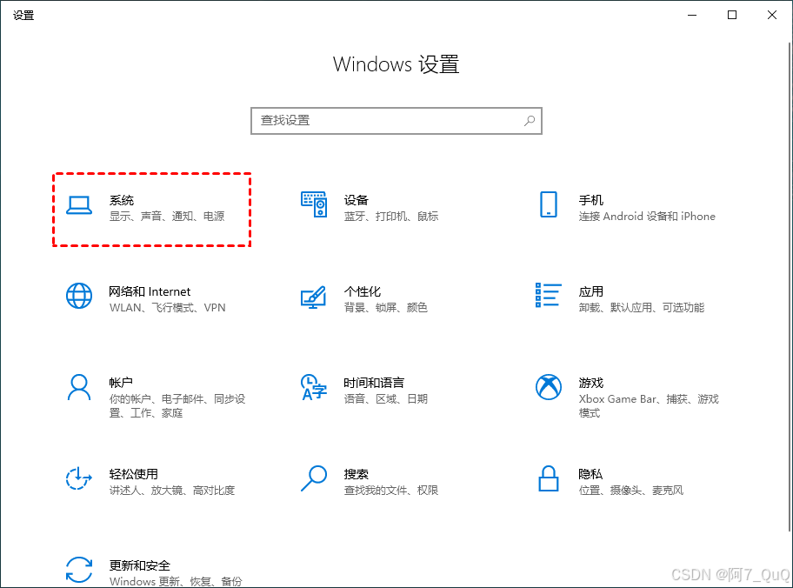Image resolution: width=793 pixels, height=588 pixels.
Task: Go to the 隐私 heading
Action: click(x=590, y=474)
